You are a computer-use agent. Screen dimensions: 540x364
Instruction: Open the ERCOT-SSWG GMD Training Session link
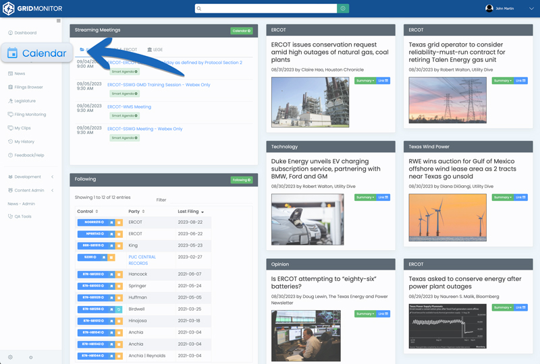tap(159, 85)
